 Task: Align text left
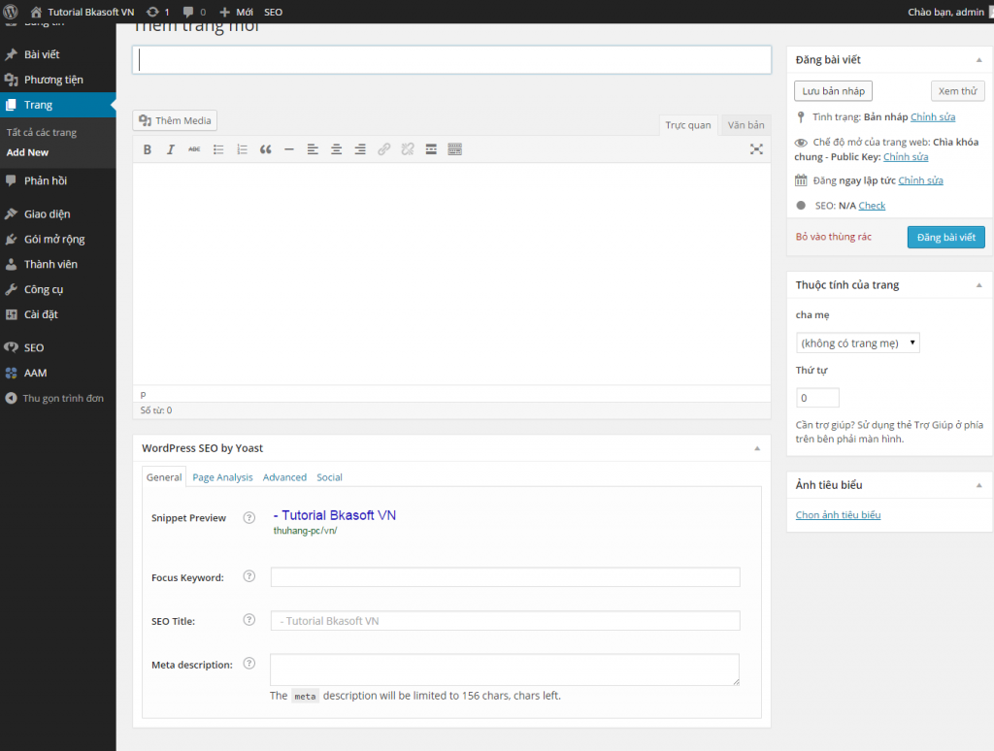pyautogui.click(x=313, y=149)
